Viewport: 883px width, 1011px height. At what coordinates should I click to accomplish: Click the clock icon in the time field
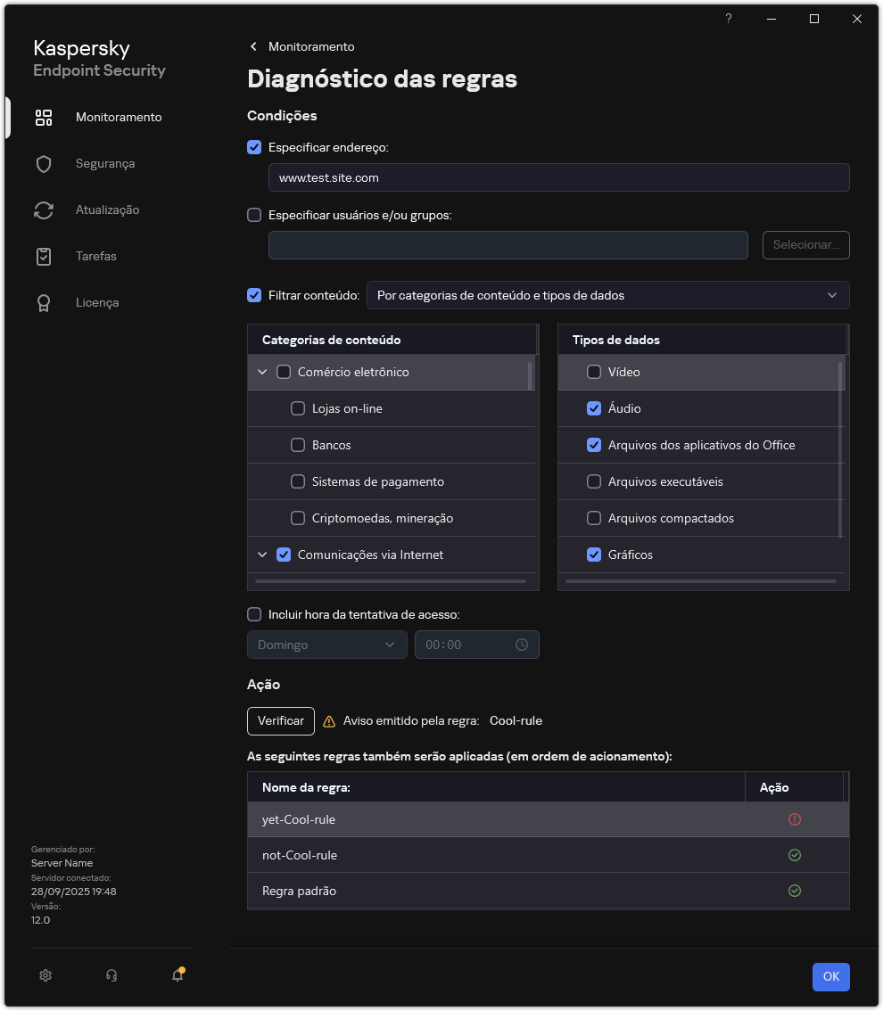(x=522, y=644)
